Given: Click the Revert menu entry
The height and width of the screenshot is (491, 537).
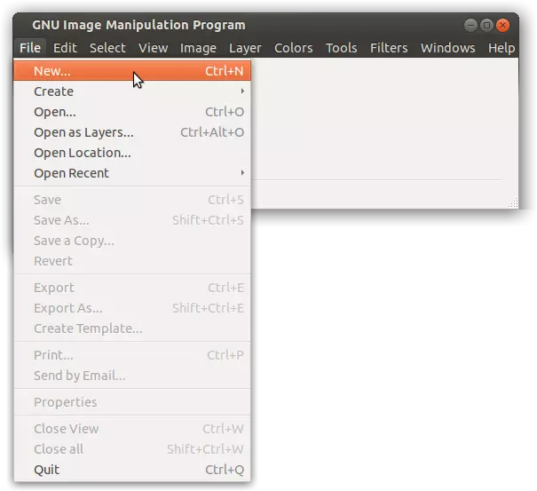Looking at the screenshot, I should click(x=132, y=261).
